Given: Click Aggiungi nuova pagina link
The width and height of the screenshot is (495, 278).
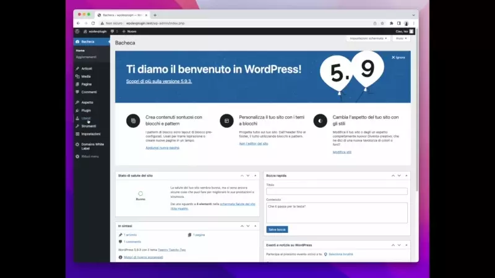Looking at the screenshot, I should click(162, 148).
